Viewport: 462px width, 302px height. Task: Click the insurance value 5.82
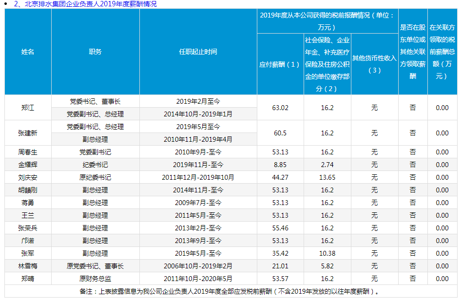tap(327, 266)
